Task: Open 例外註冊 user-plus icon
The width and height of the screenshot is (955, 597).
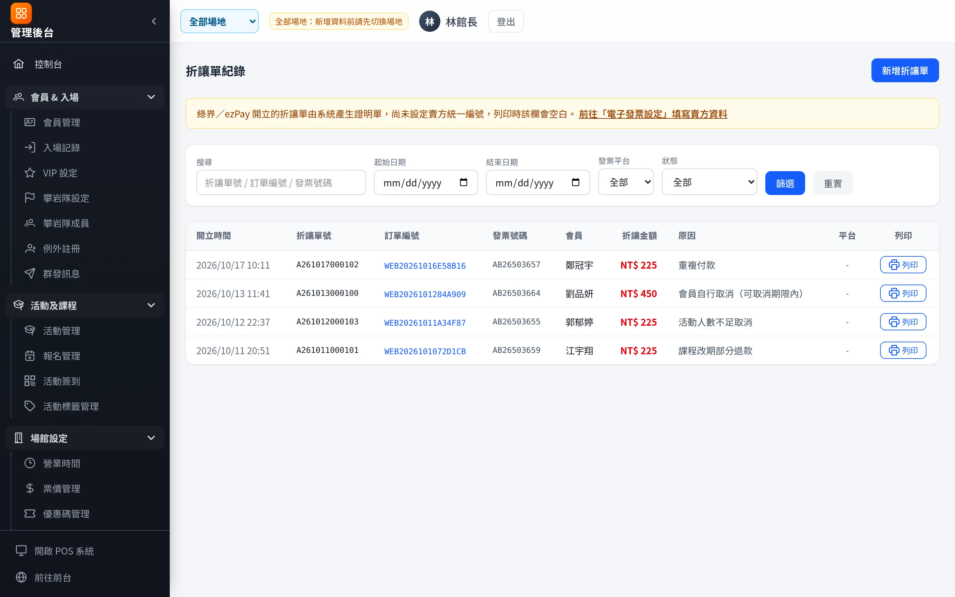Action: [x=30, y=248]
